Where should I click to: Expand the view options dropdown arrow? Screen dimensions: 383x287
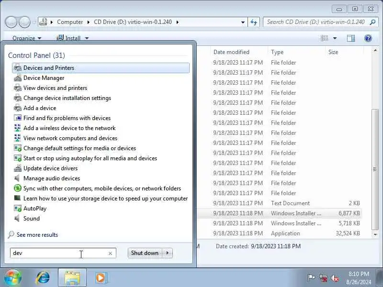click(335, 38)
